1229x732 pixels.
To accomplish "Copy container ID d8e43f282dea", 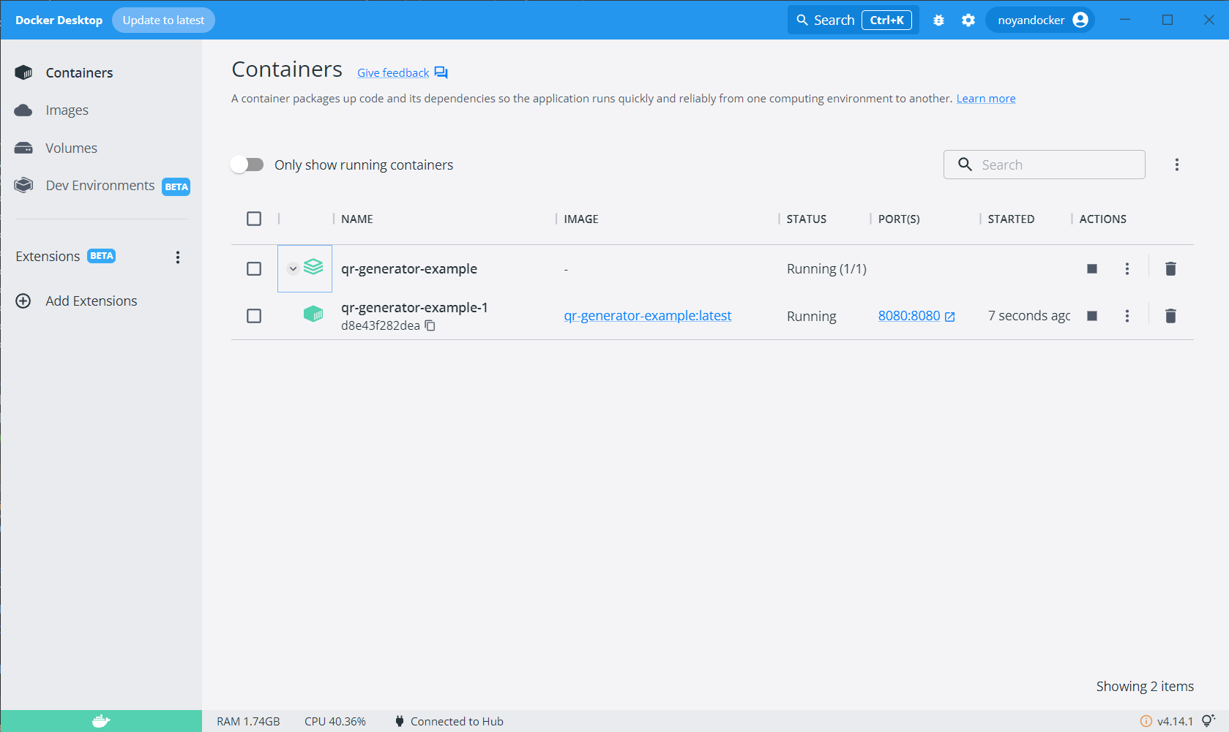I will point(430,325).
